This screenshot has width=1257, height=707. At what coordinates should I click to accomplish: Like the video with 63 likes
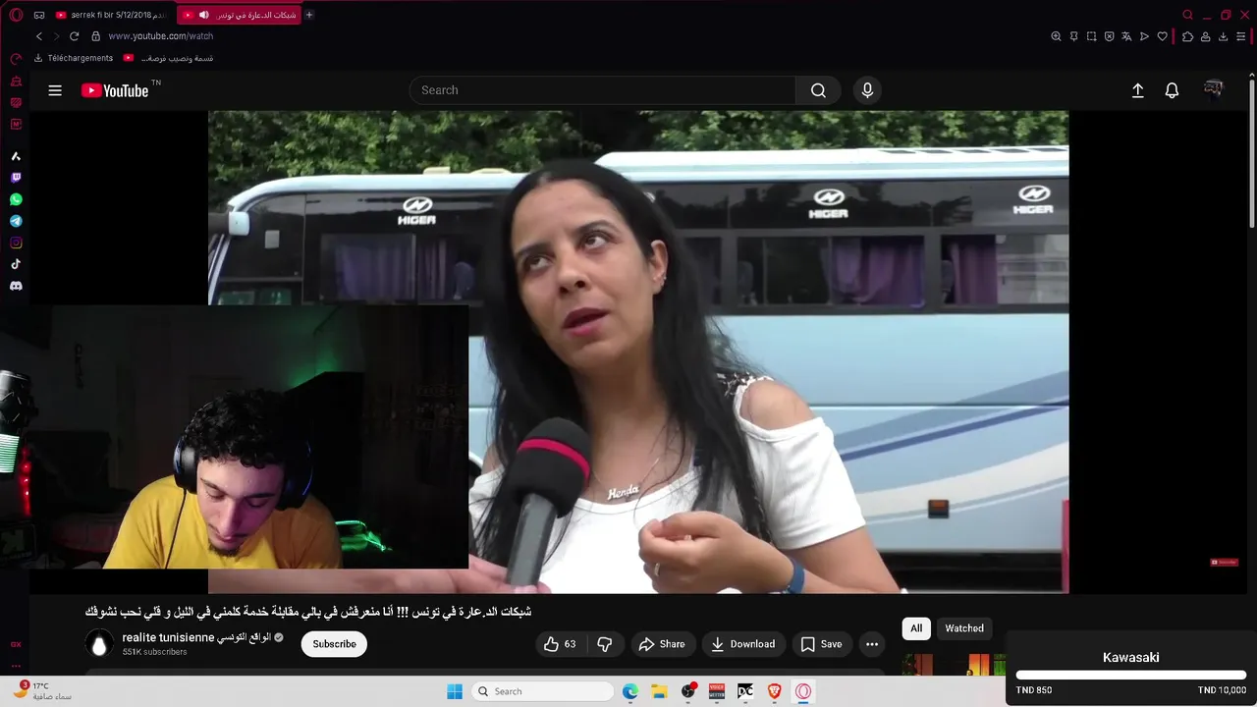point(560,644)
